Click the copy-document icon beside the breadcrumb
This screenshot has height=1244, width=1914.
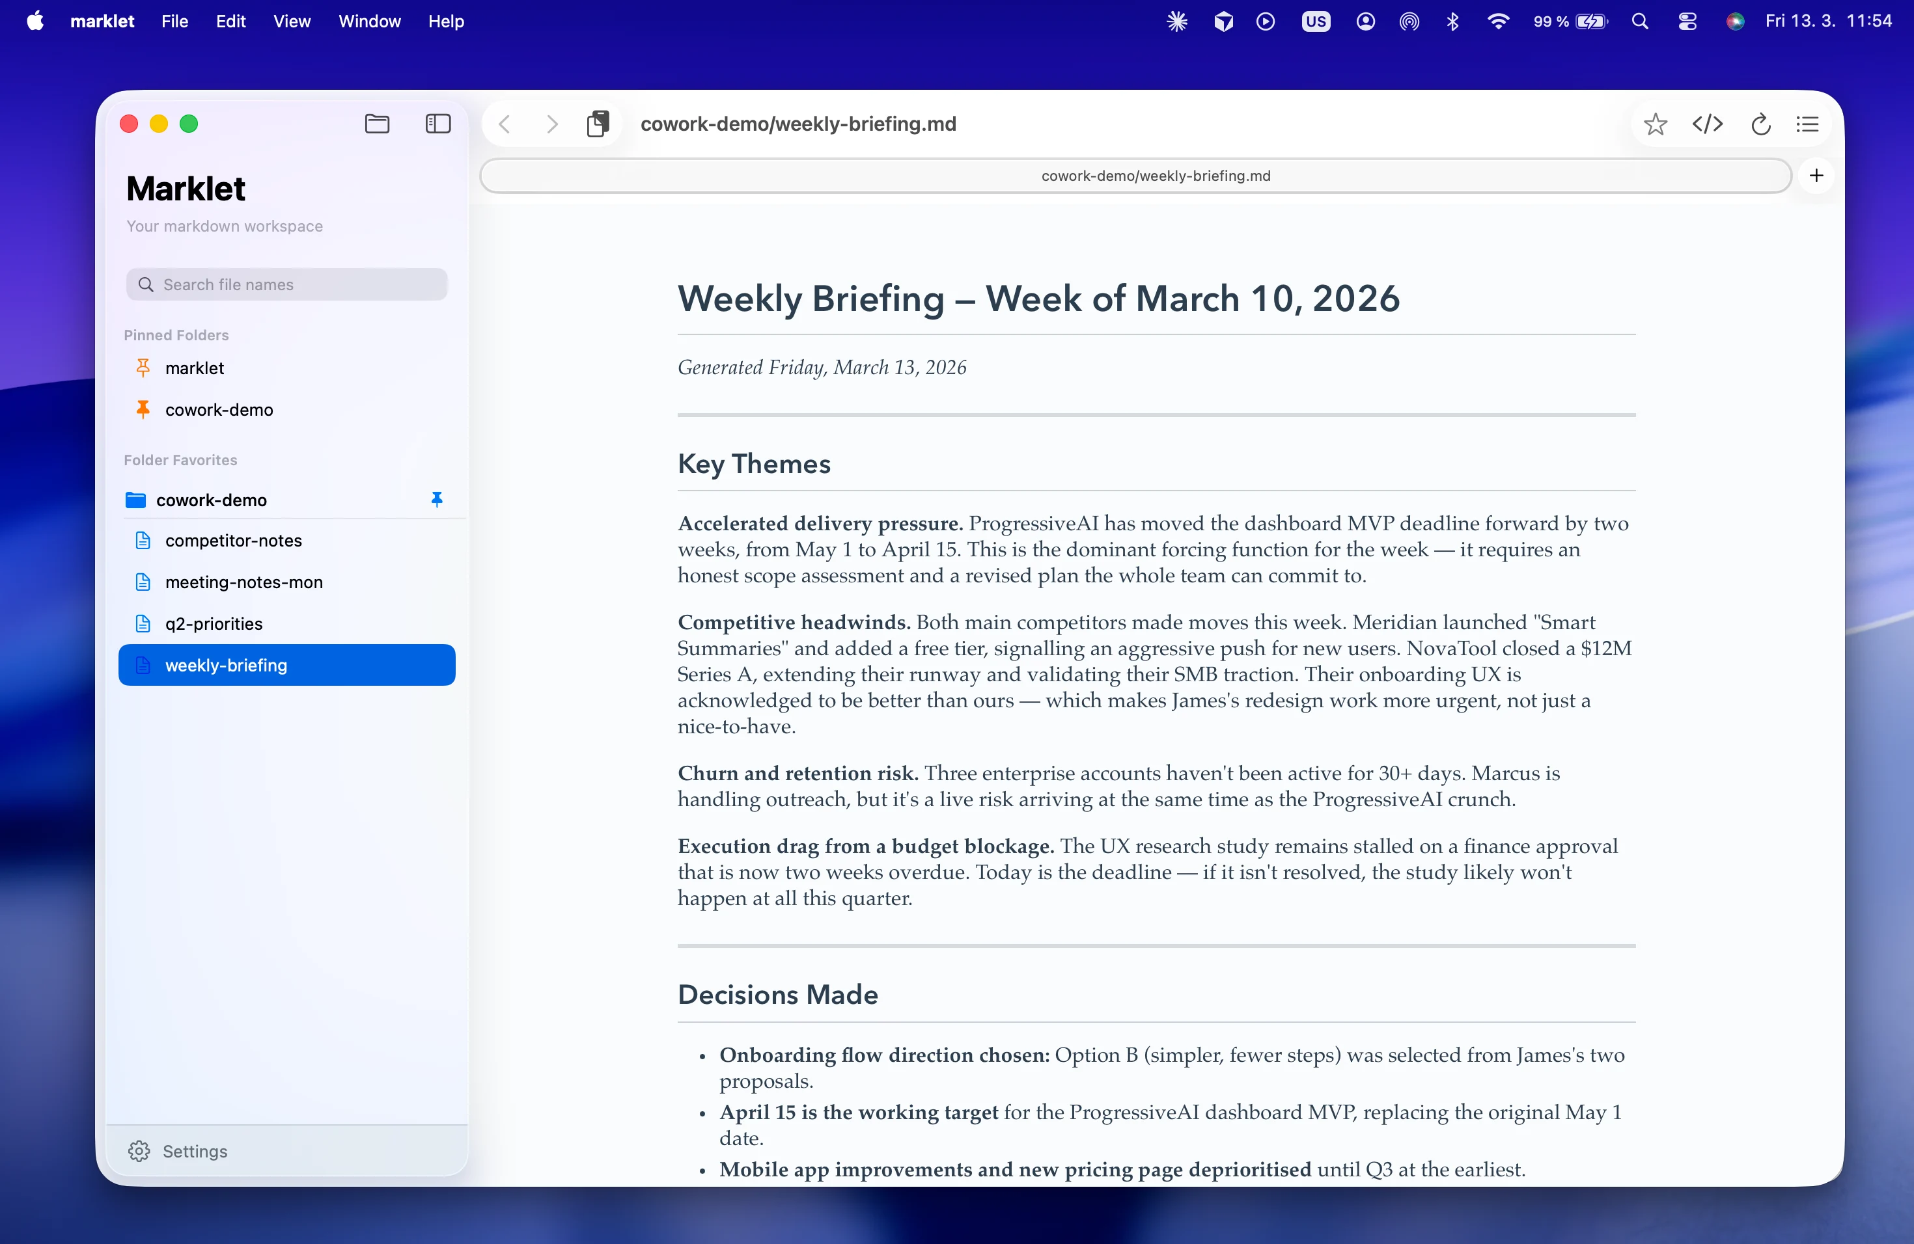599,124
